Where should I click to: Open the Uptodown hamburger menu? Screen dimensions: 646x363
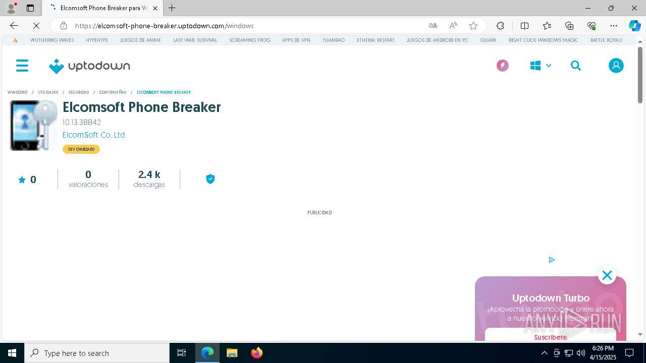pos(22,66)
